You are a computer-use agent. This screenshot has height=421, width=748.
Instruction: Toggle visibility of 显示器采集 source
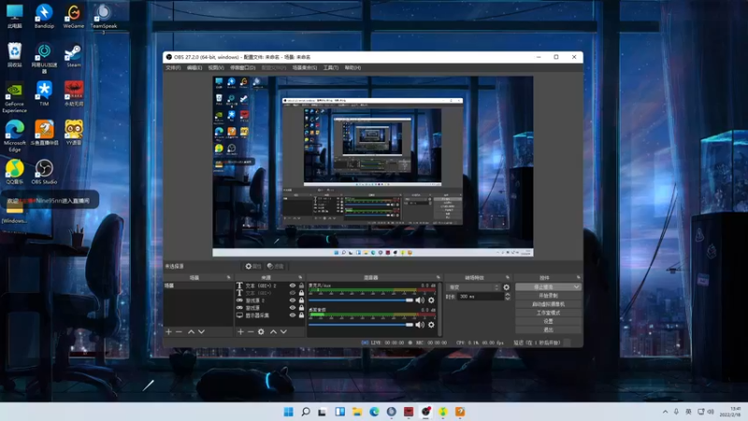pyautogui.click(x=293, y=315)
